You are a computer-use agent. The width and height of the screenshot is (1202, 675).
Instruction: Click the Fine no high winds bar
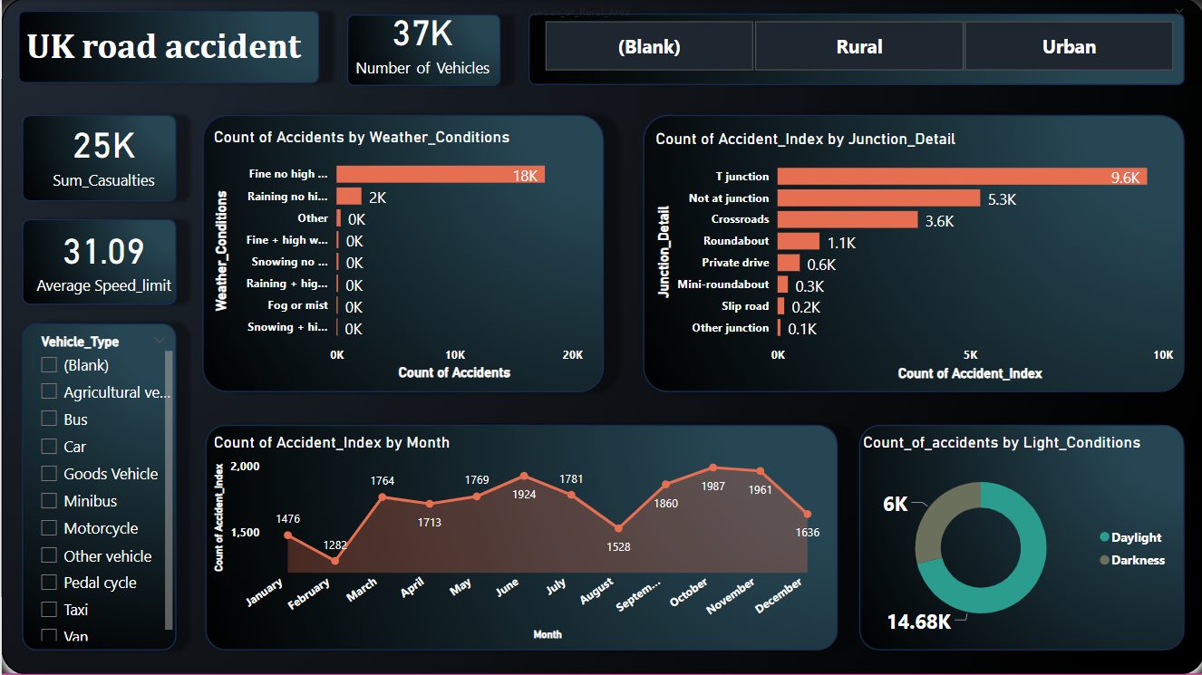tap(435, 174)
